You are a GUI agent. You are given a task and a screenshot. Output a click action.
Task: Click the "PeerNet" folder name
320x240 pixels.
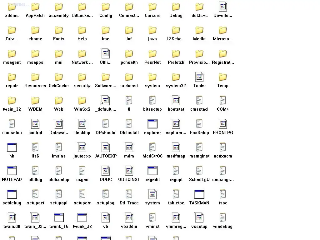pos(152,62)
